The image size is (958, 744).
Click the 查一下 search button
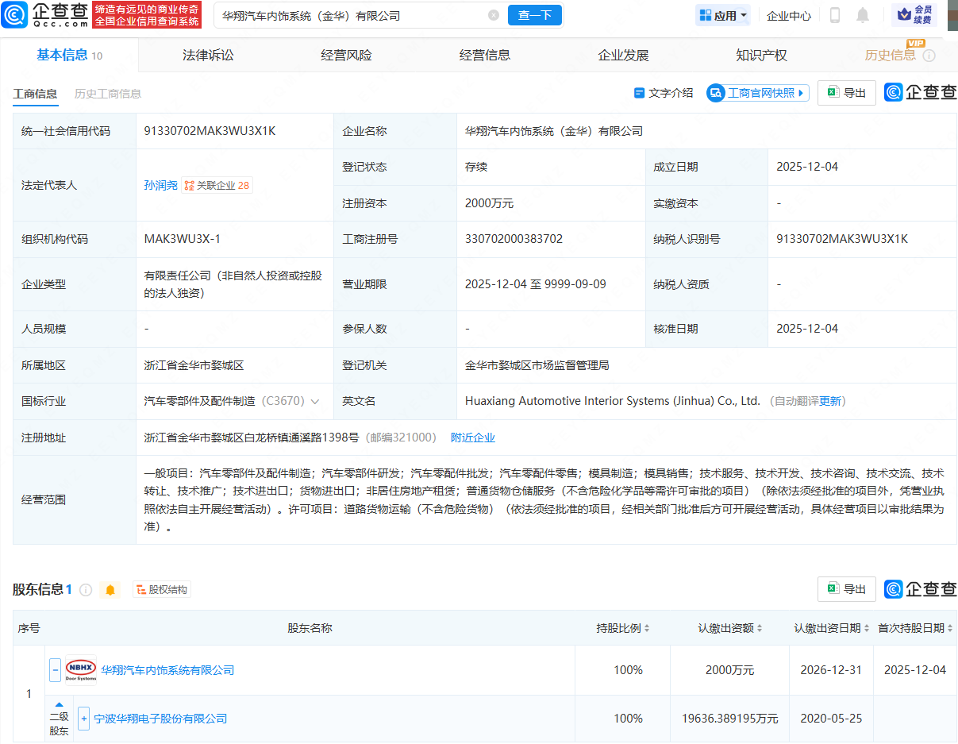534,14
